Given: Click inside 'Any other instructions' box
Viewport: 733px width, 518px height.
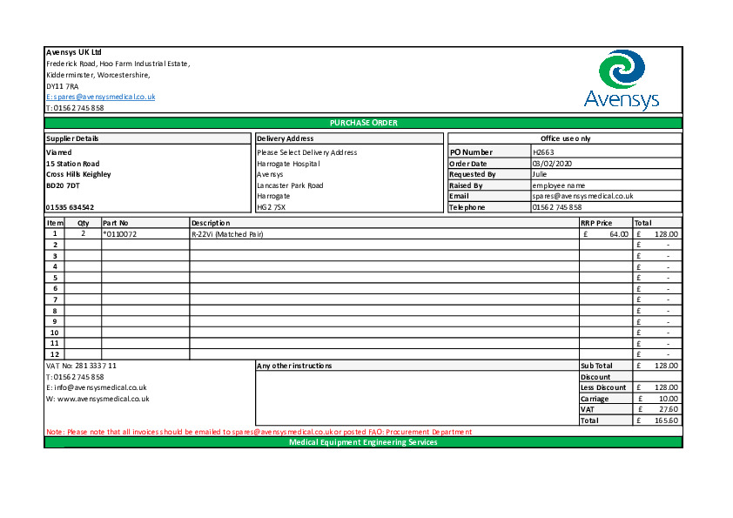Looking at the screenshot, I should coord(416,399).
